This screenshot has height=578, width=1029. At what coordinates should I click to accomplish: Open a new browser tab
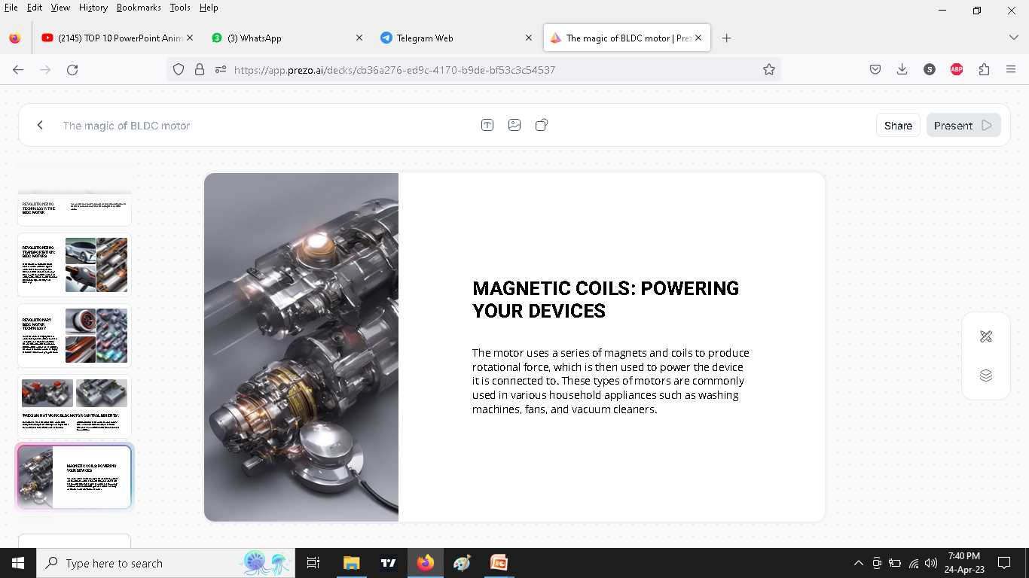pyautogui.click(x=726, y=38)
